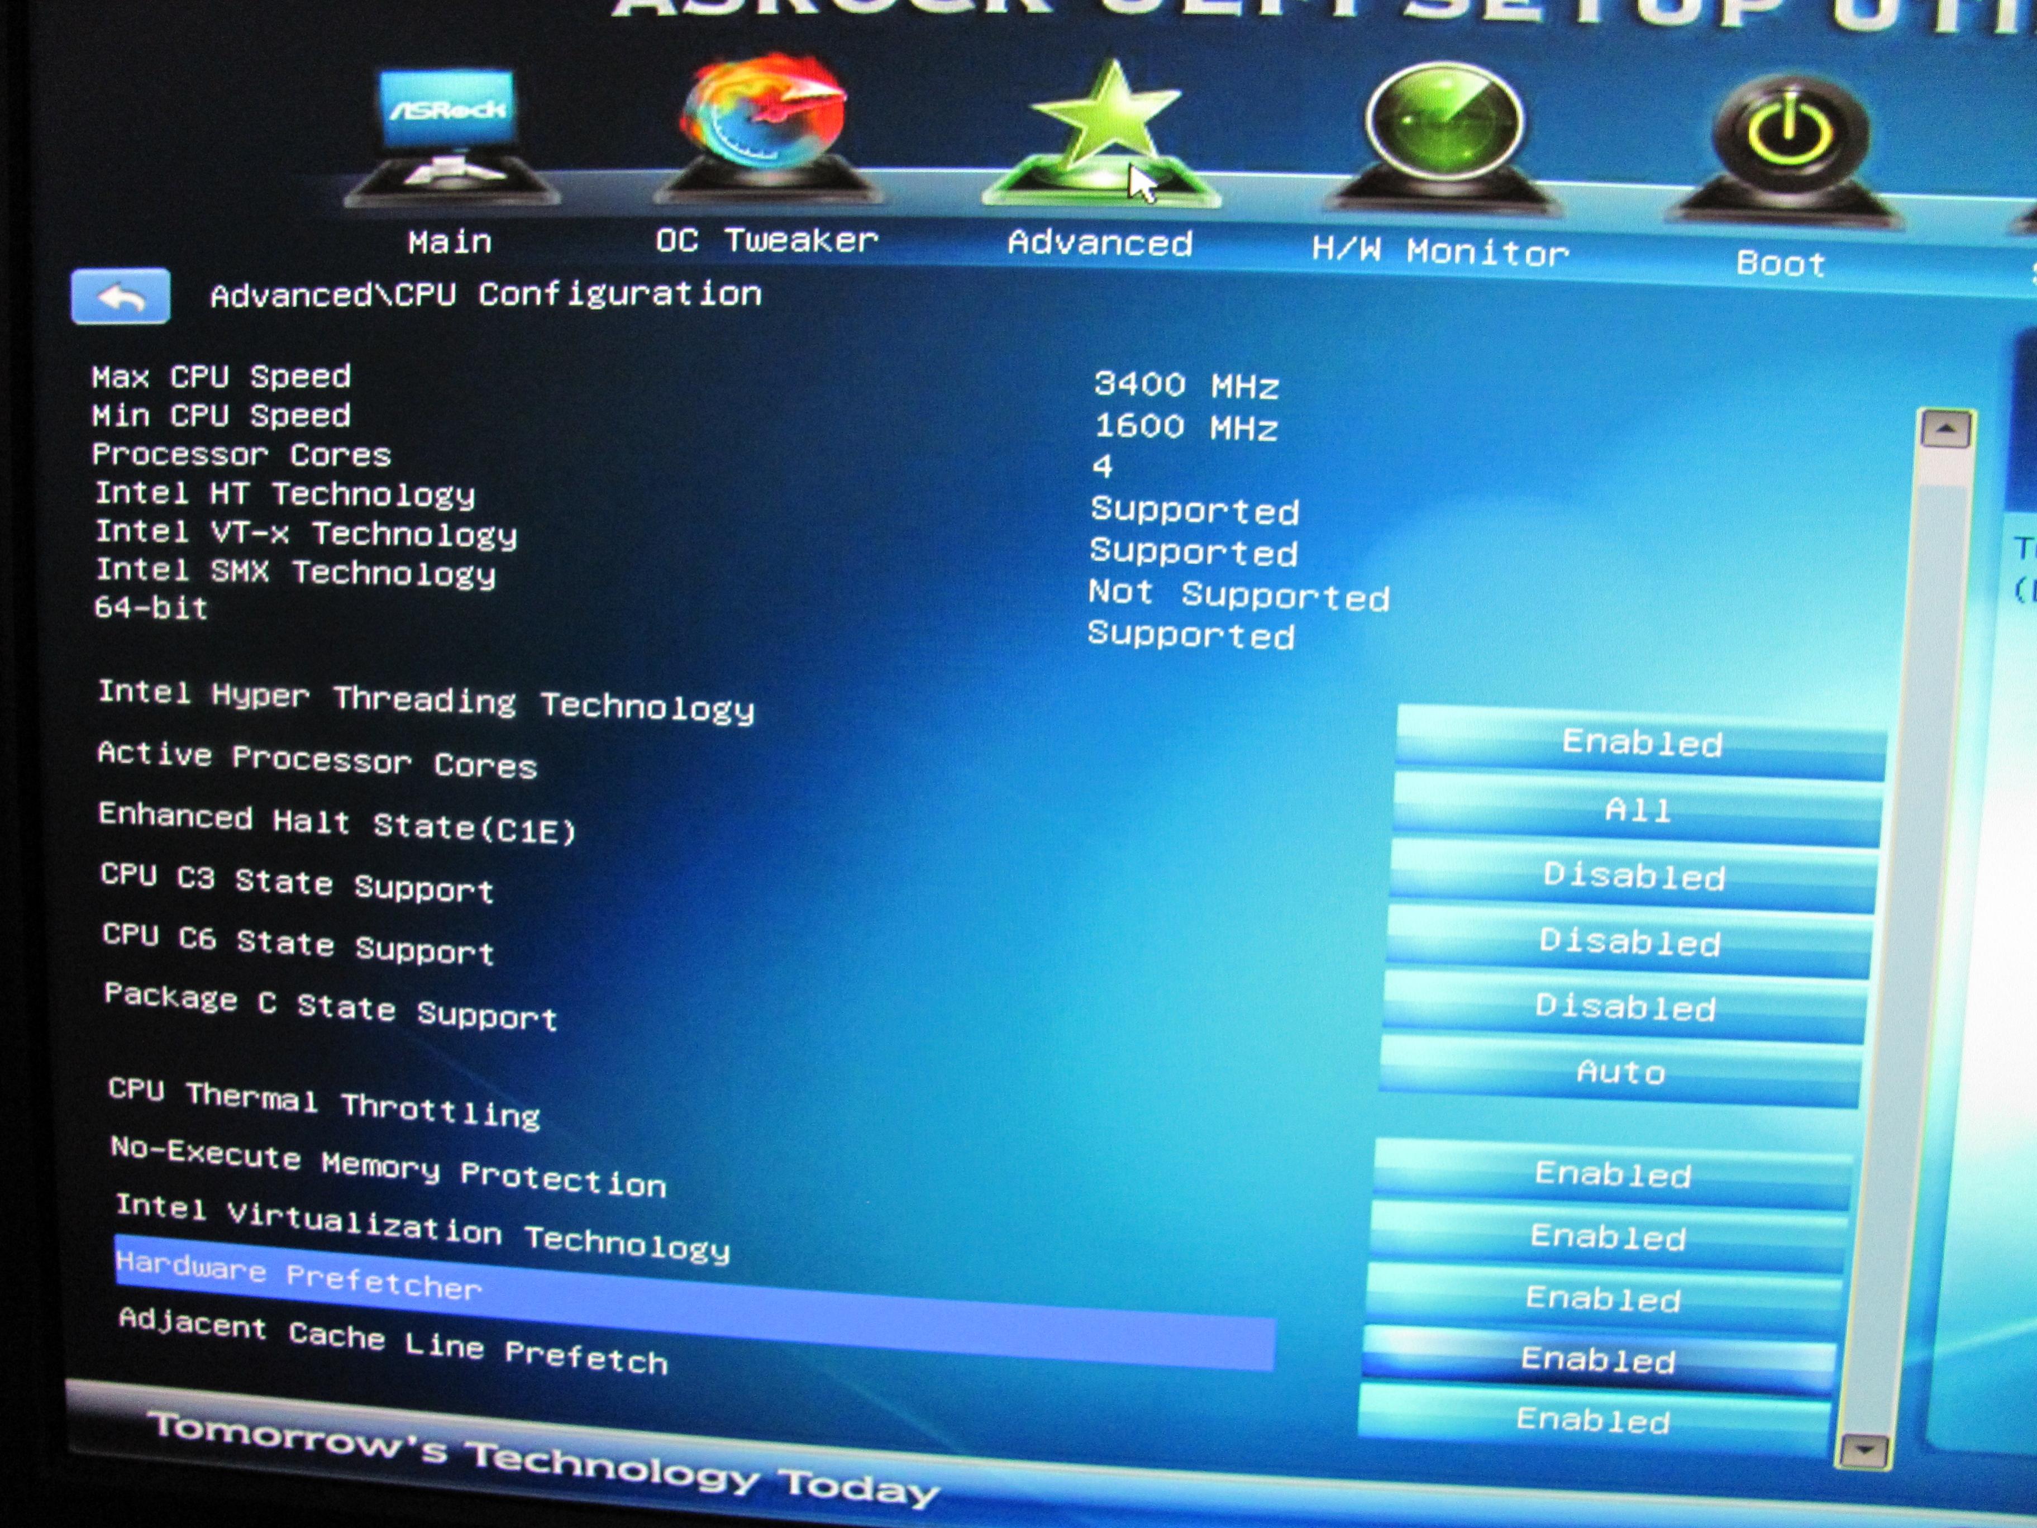Viewport: 2037px width, 1528px height.
Task: Click the Adjacent Cache Line Prefetch label
Action: coord(393,1341)
